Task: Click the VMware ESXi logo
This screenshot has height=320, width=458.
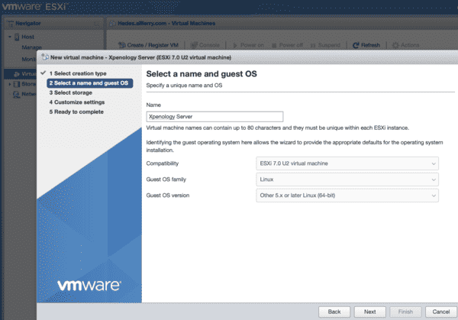Action: point(35,6)
